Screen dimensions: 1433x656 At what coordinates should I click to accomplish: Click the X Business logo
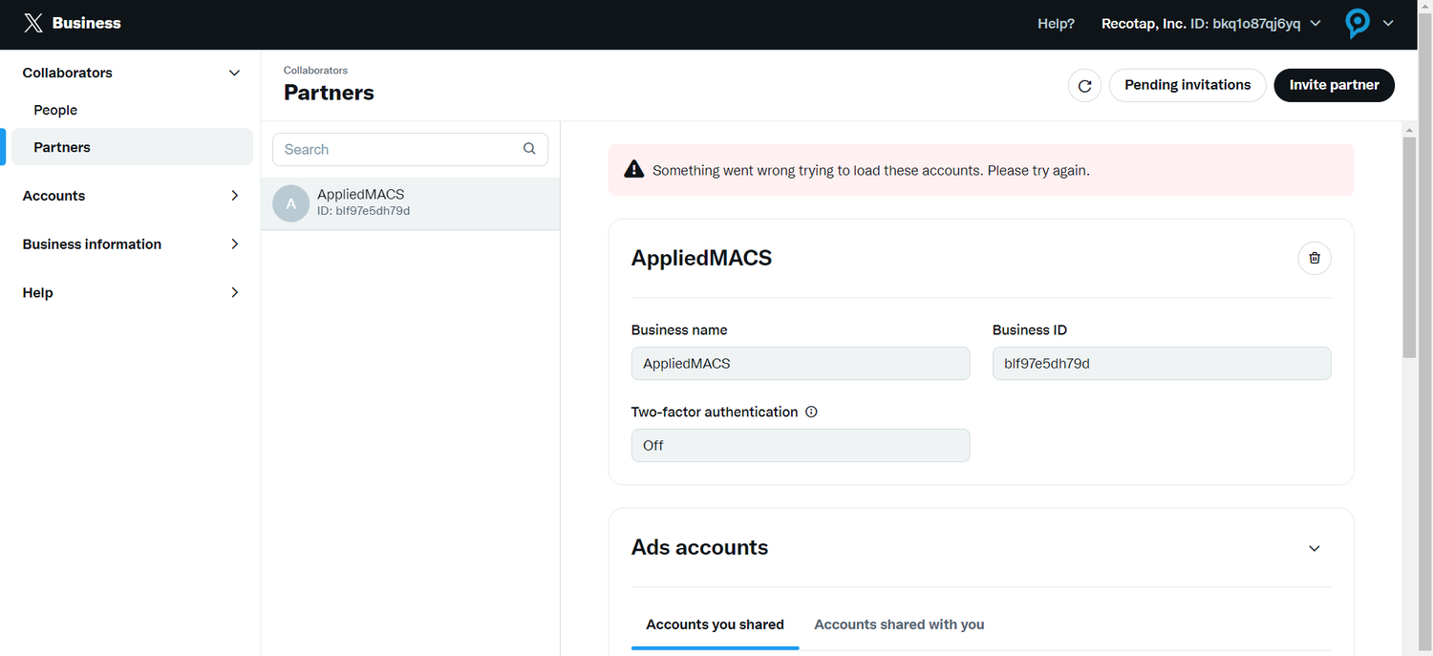73,23
